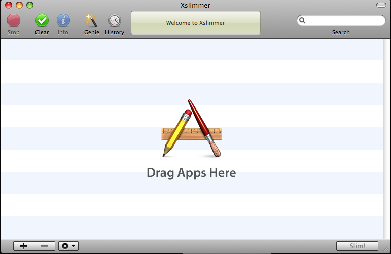Zoom the window using green button
The height and width of the screenshot is (254, 391).
click(x=30, y=5)
